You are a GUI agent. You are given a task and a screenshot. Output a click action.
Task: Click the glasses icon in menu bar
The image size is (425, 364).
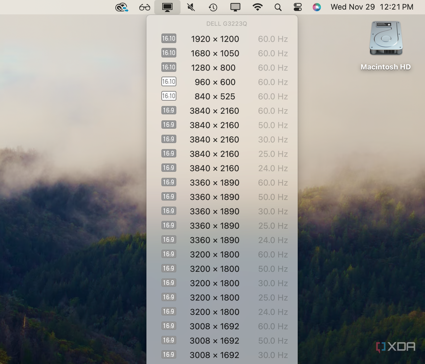tap(145, 7)
